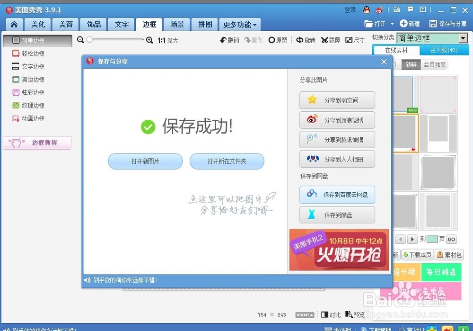The height and width of the screenshot is (331, 473).
Task: Switch to the 美化 tab
Action: [38, 25]
